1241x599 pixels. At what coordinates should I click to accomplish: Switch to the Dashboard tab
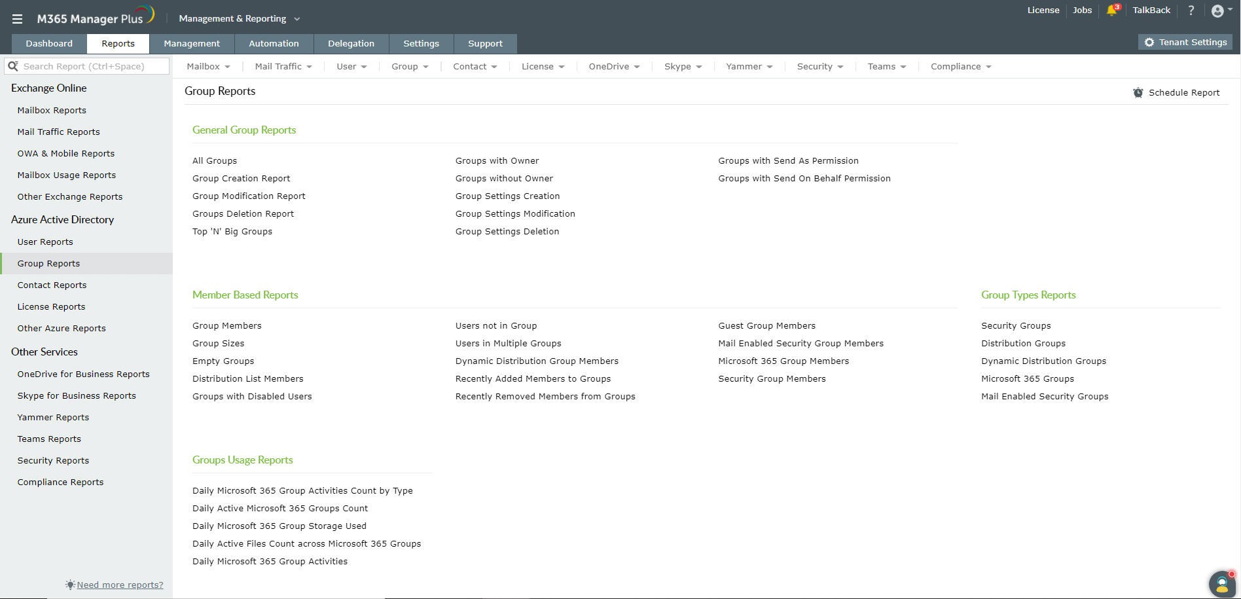point(48,43)
